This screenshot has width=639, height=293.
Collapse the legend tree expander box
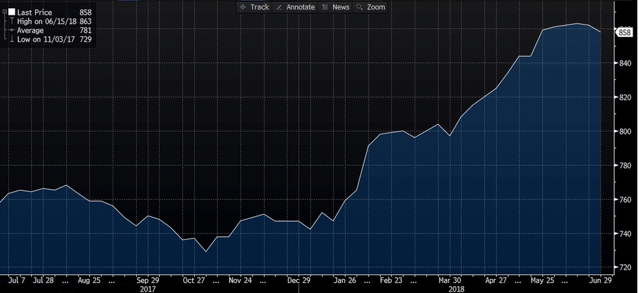coord(4,12)
